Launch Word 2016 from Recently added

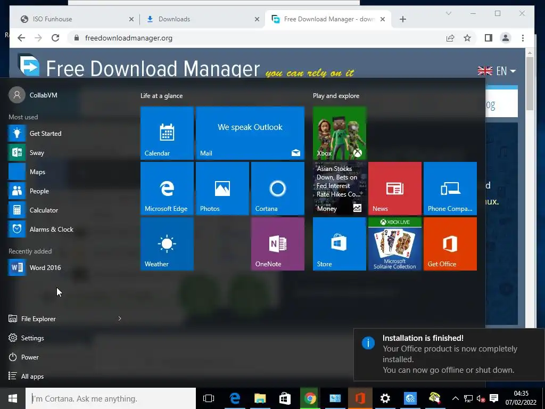pyautogui.click(x=66, y=267)
